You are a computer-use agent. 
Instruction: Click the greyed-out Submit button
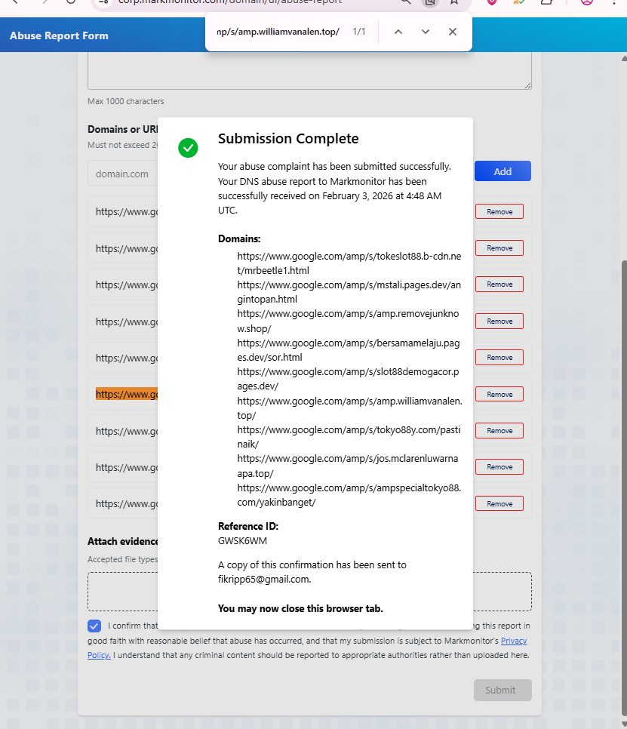click(x=503, y=690)
